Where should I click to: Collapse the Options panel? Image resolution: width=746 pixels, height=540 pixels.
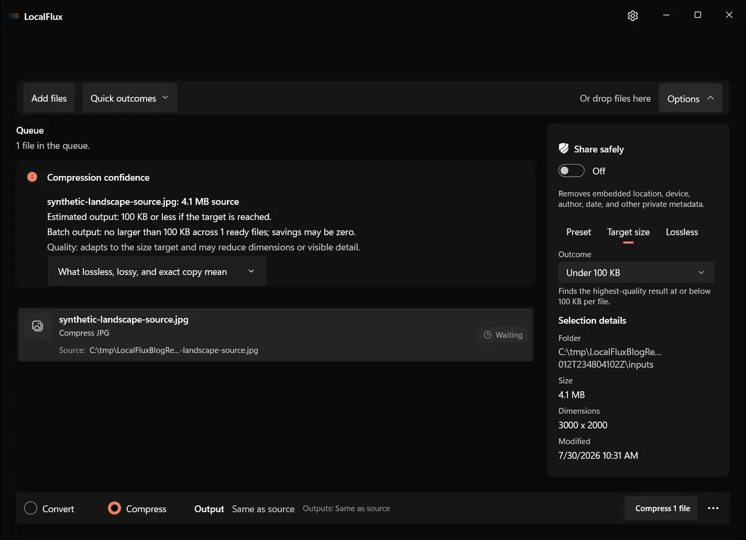(690, 98)
